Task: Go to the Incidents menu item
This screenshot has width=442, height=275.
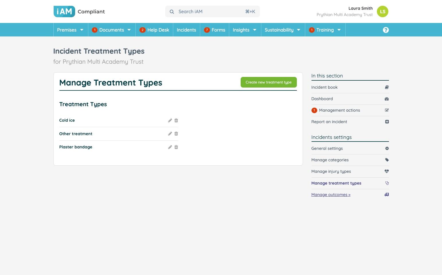Action: pyautogui.click(x=186, y=30)
